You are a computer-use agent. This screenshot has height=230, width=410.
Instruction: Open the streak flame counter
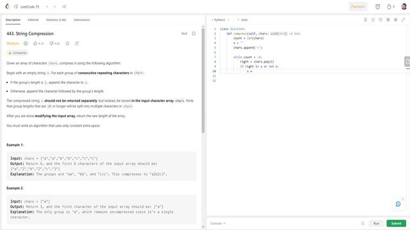391,7
